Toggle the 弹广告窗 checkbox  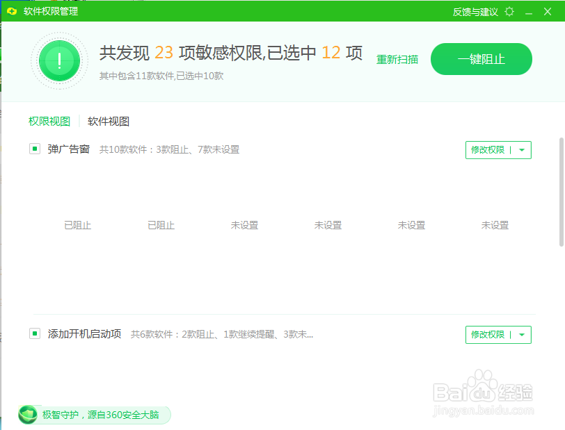pos(35,149)
